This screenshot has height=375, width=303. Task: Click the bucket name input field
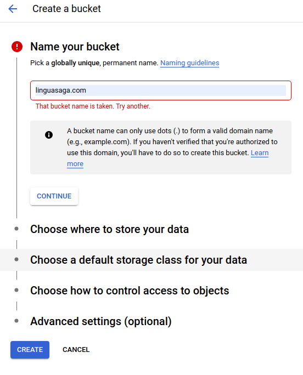click(161, 90)
